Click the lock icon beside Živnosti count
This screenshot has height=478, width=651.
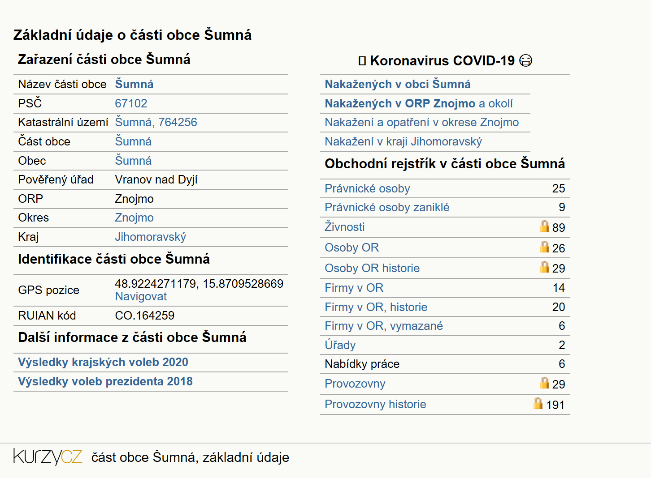(x=545, y=226)
